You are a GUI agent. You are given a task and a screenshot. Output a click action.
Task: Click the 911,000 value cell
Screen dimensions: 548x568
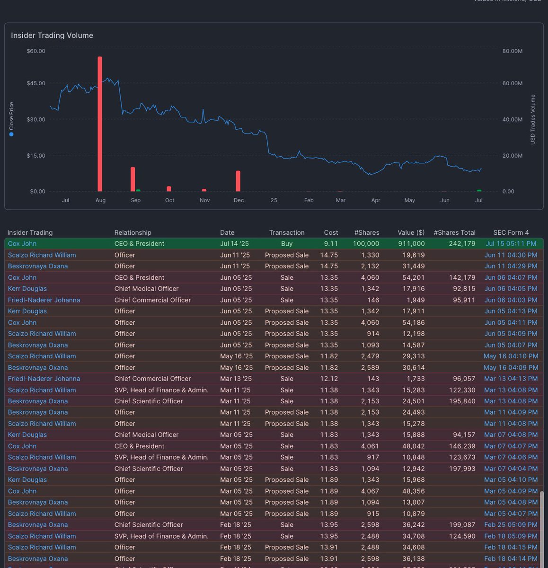pyautogui.click(x=411, y=243)
